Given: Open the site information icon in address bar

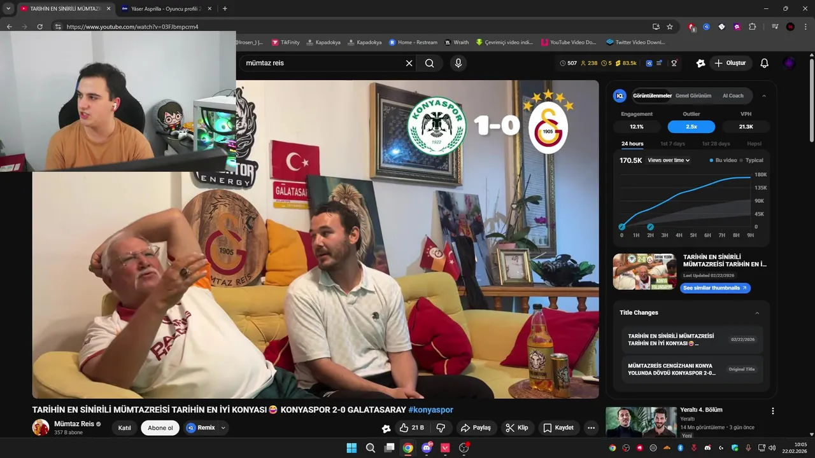Looking at the screenshot, I should [x=58, y=27].
